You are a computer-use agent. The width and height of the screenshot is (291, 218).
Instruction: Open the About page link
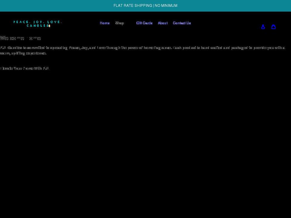coord(163,23)
